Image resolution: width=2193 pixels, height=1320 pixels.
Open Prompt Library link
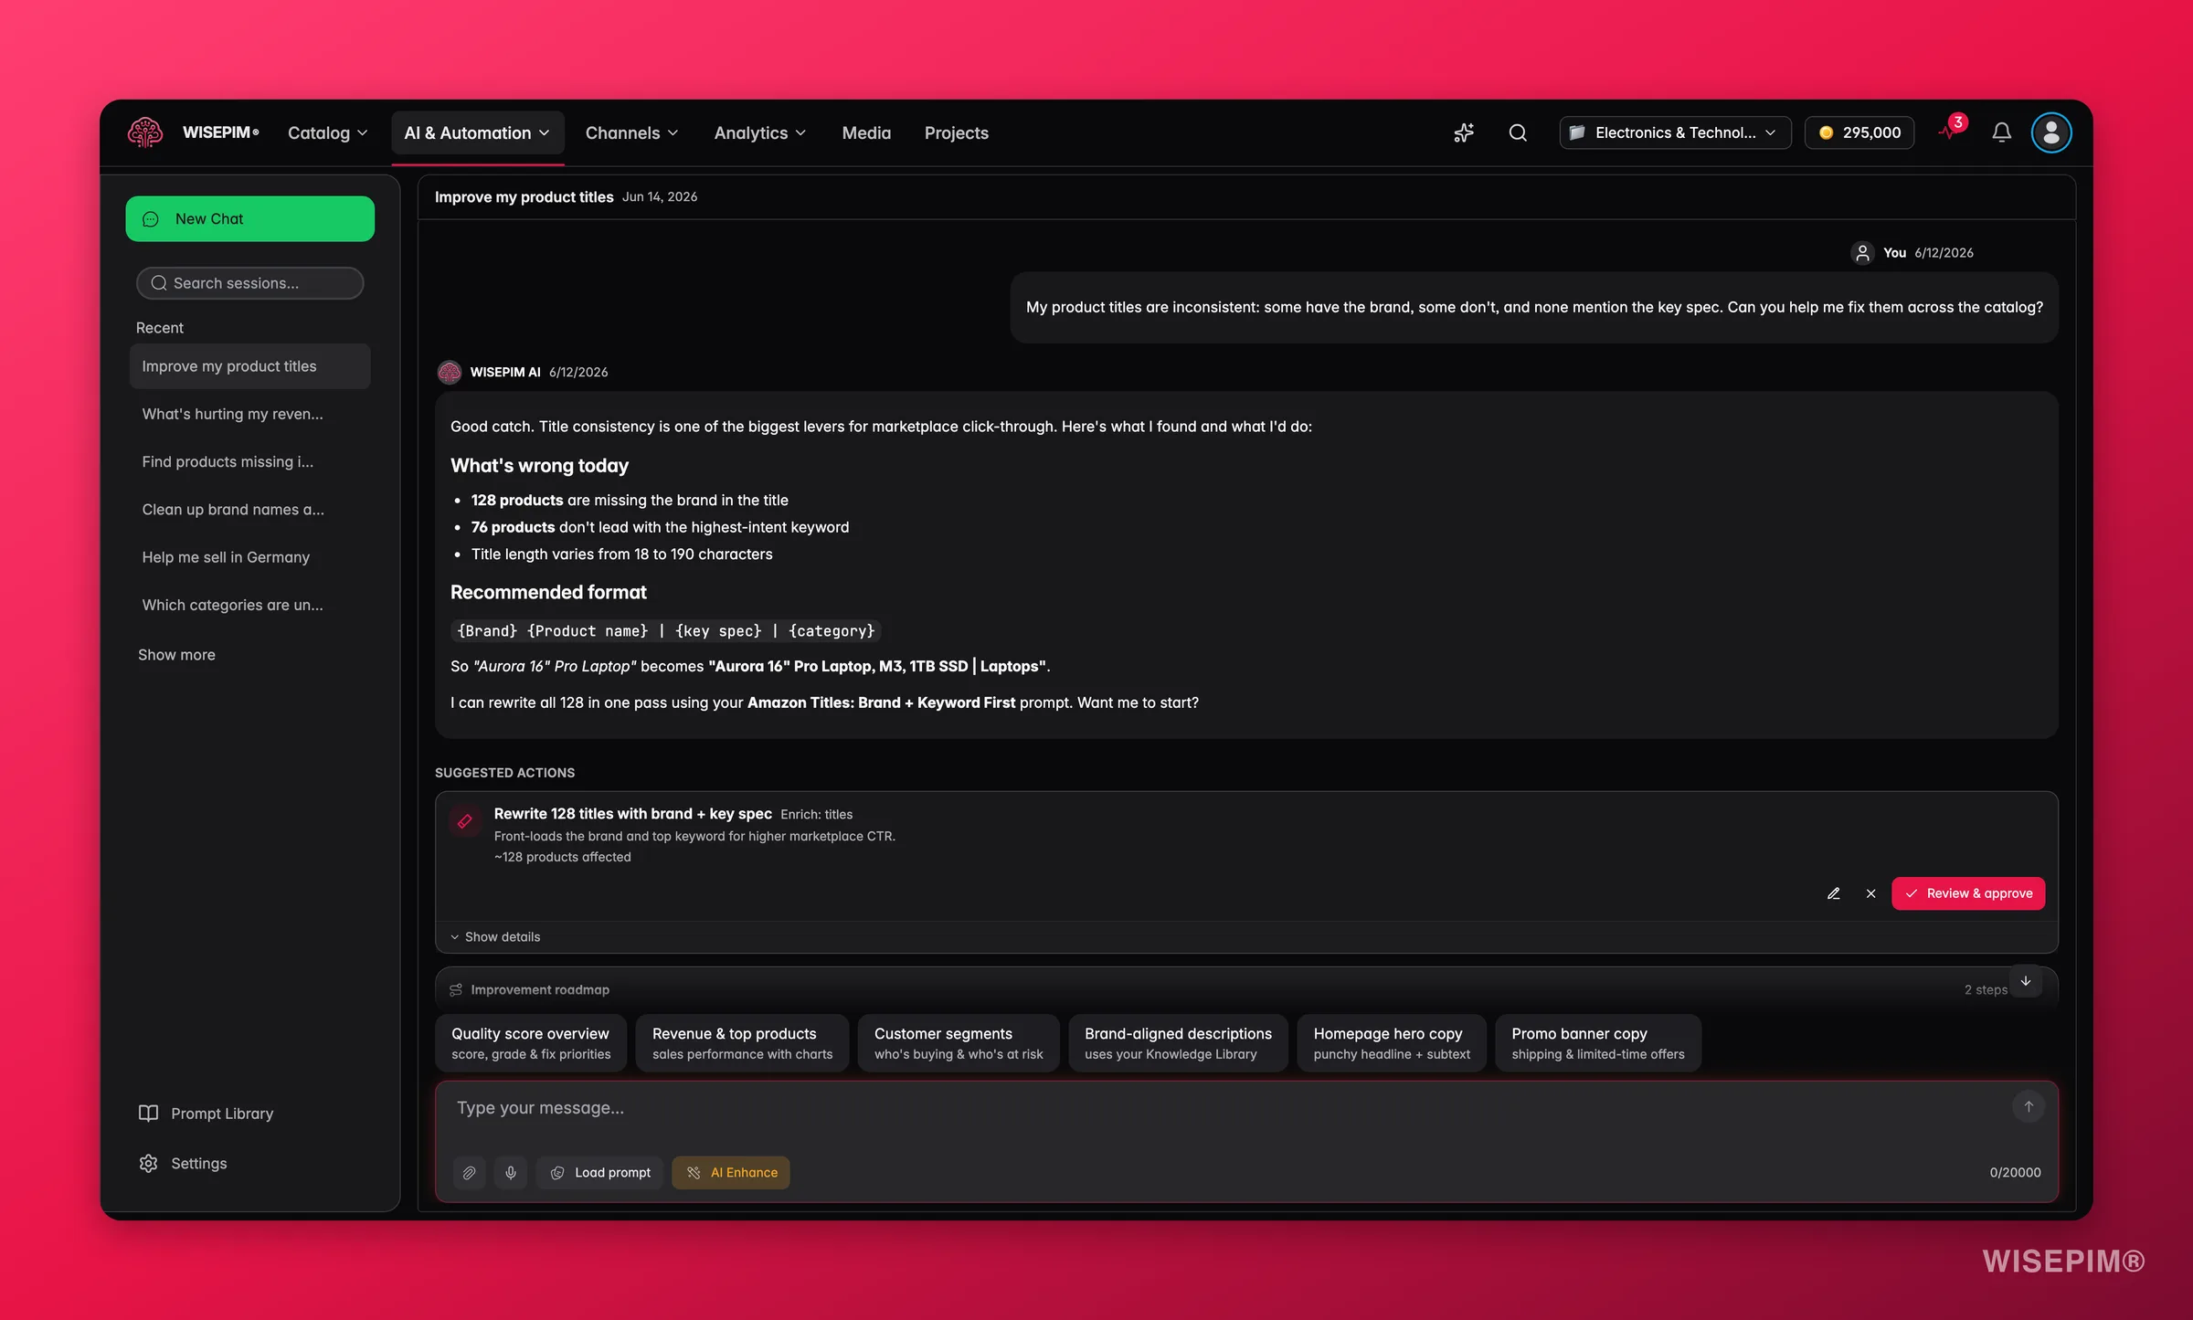coord(222,1113)
